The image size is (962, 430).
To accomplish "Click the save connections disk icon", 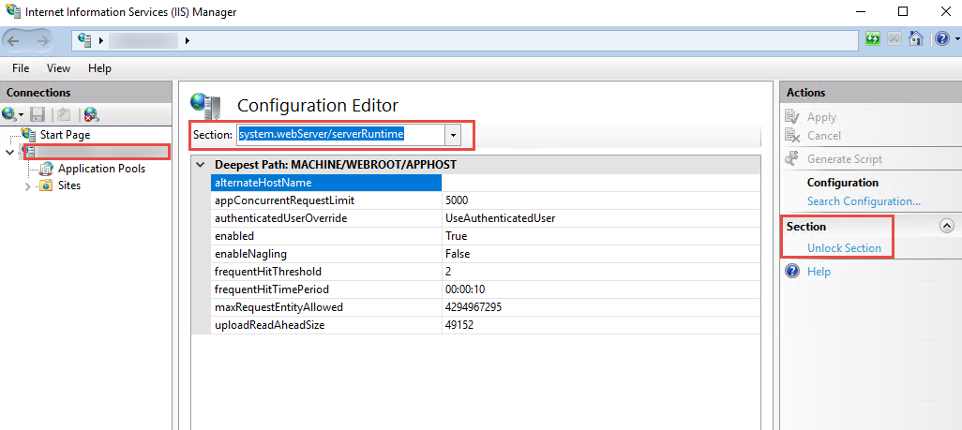I will click(38, 114).
